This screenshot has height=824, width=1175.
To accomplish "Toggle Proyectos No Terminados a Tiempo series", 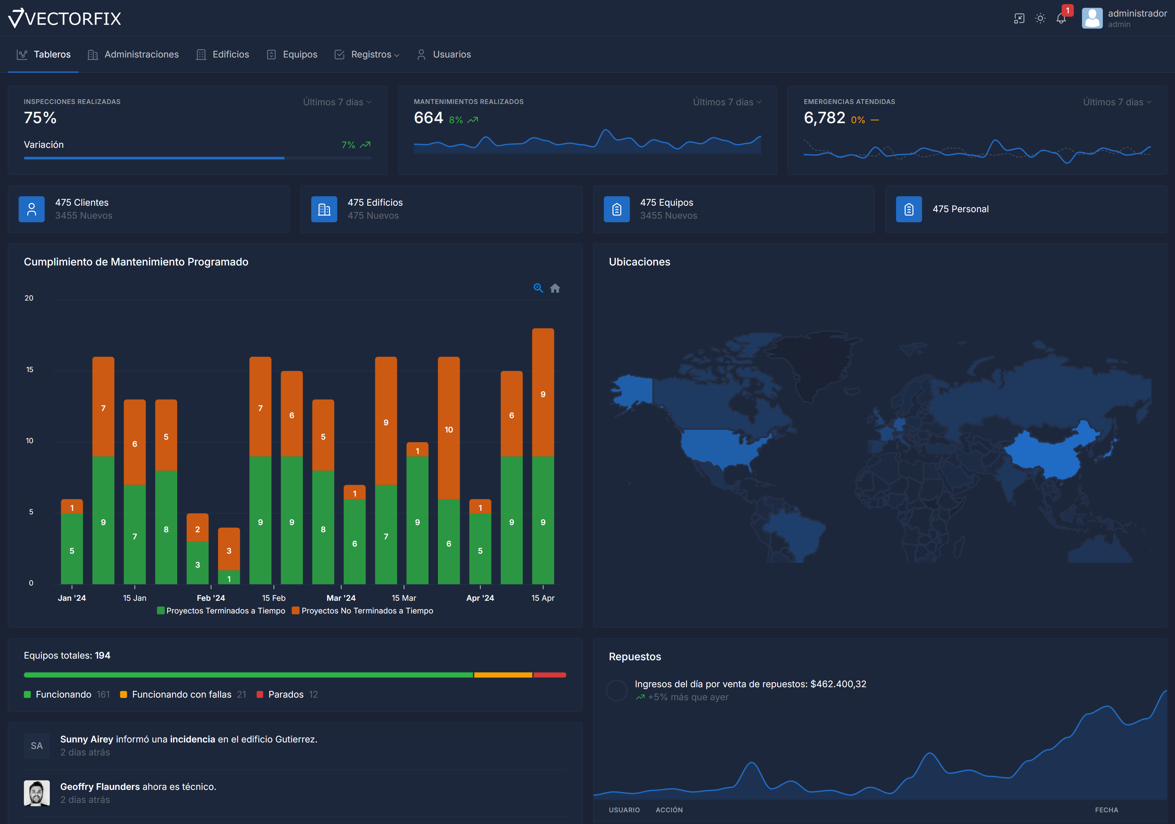I will click(363, 610).
